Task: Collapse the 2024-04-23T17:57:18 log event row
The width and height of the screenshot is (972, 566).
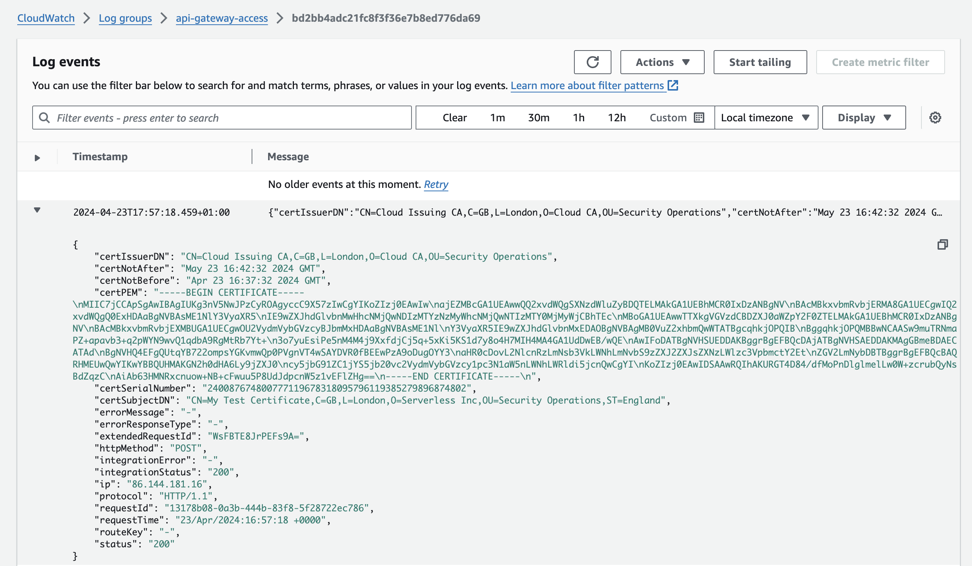Action: (x=37, y=210)
